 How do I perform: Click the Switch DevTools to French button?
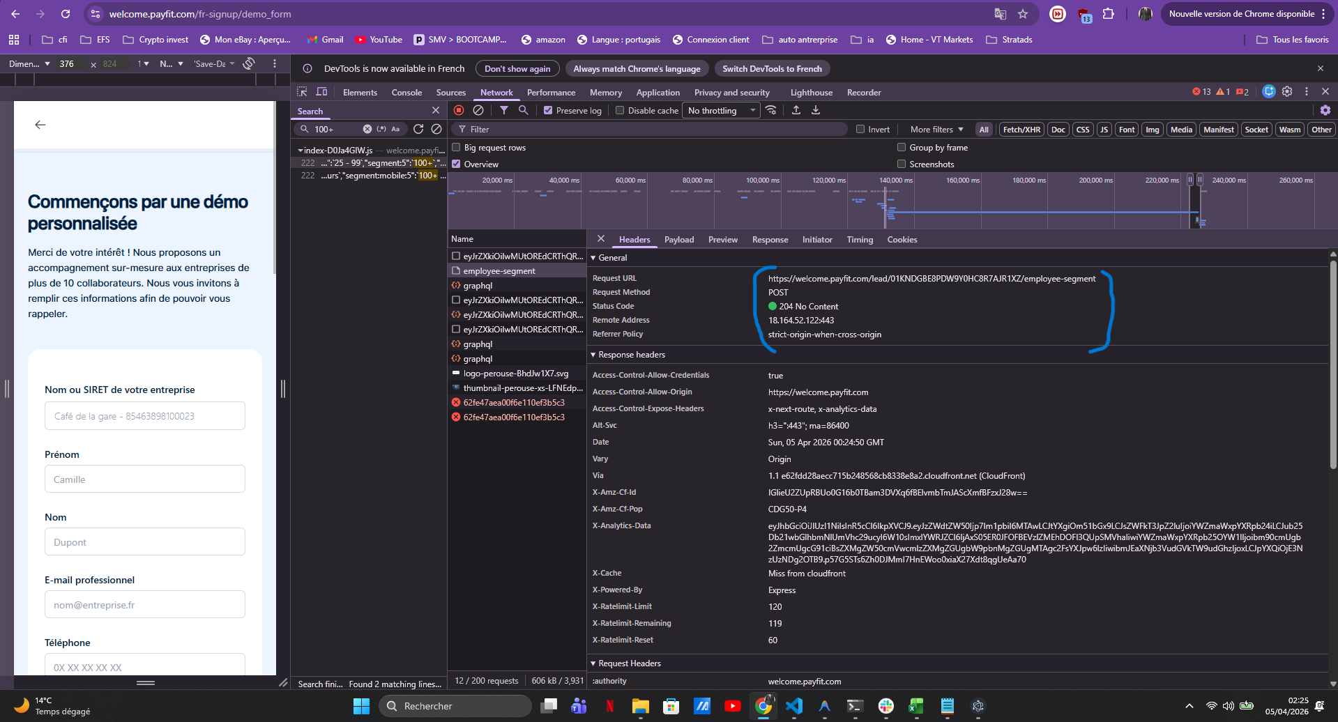tap(772, 68)
